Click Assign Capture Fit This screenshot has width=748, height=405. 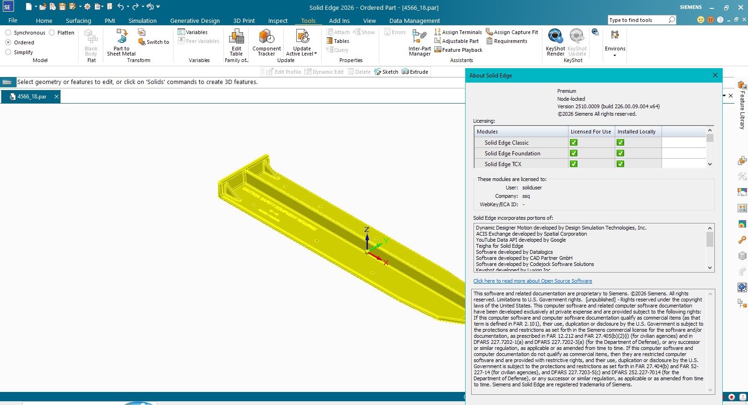coord(512,32)
